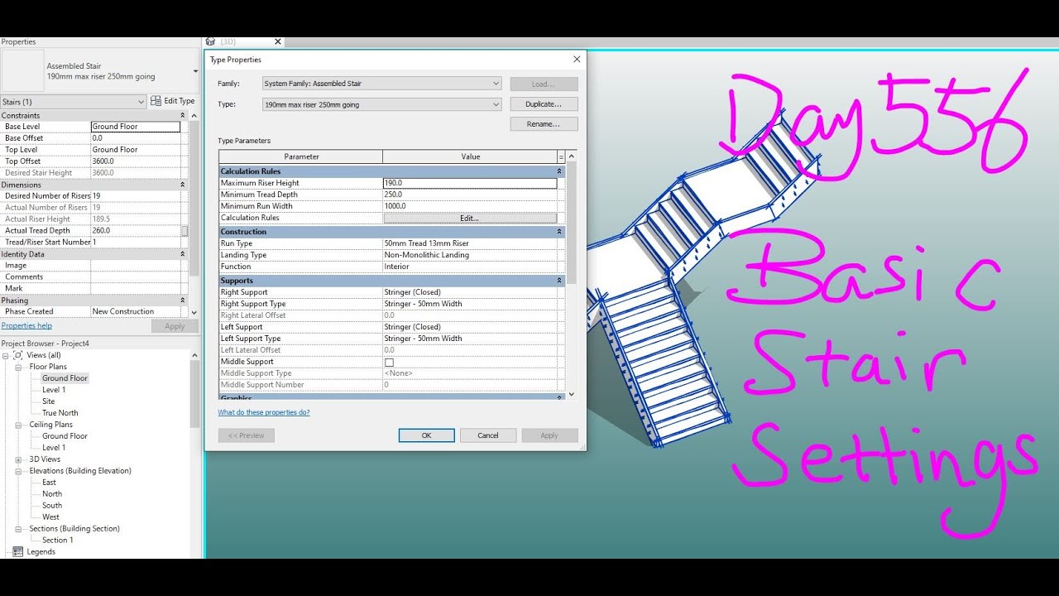Screen dimensions: 1059x596
Task: Open 'What do these properties do?' link
Action: 264,412
